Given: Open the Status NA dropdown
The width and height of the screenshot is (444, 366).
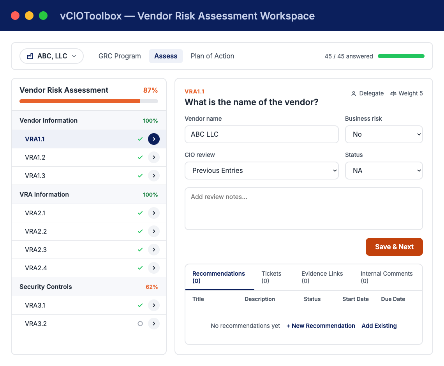Looking at the screenshot, I should point(384,171).
